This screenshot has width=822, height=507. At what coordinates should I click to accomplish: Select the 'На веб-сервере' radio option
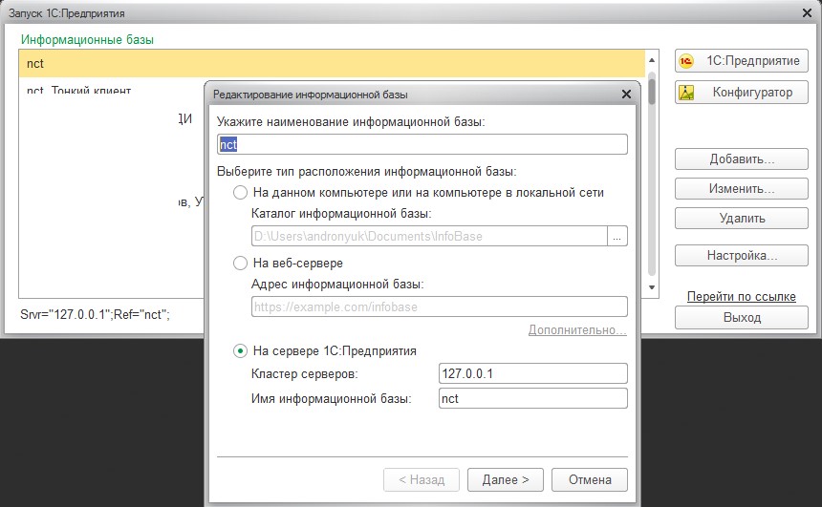tap(240, 263)
